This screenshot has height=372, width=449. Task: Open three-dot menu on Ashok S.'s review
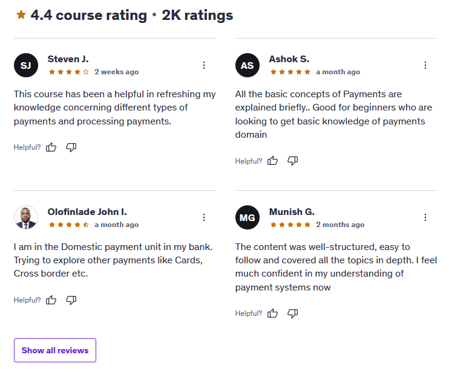click(x=425, y=65)
